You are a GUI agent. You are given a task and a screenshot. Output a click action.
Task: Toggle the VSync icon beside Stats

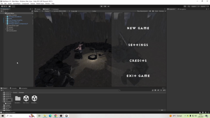pos(153,11)
